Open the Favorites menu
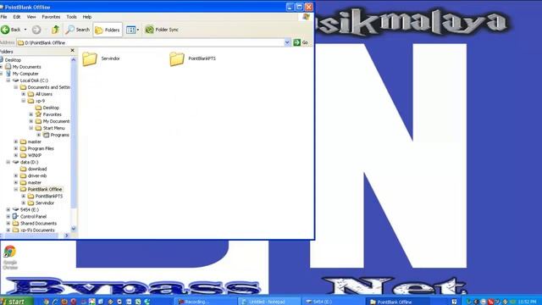542x305 pixels. 51,17
